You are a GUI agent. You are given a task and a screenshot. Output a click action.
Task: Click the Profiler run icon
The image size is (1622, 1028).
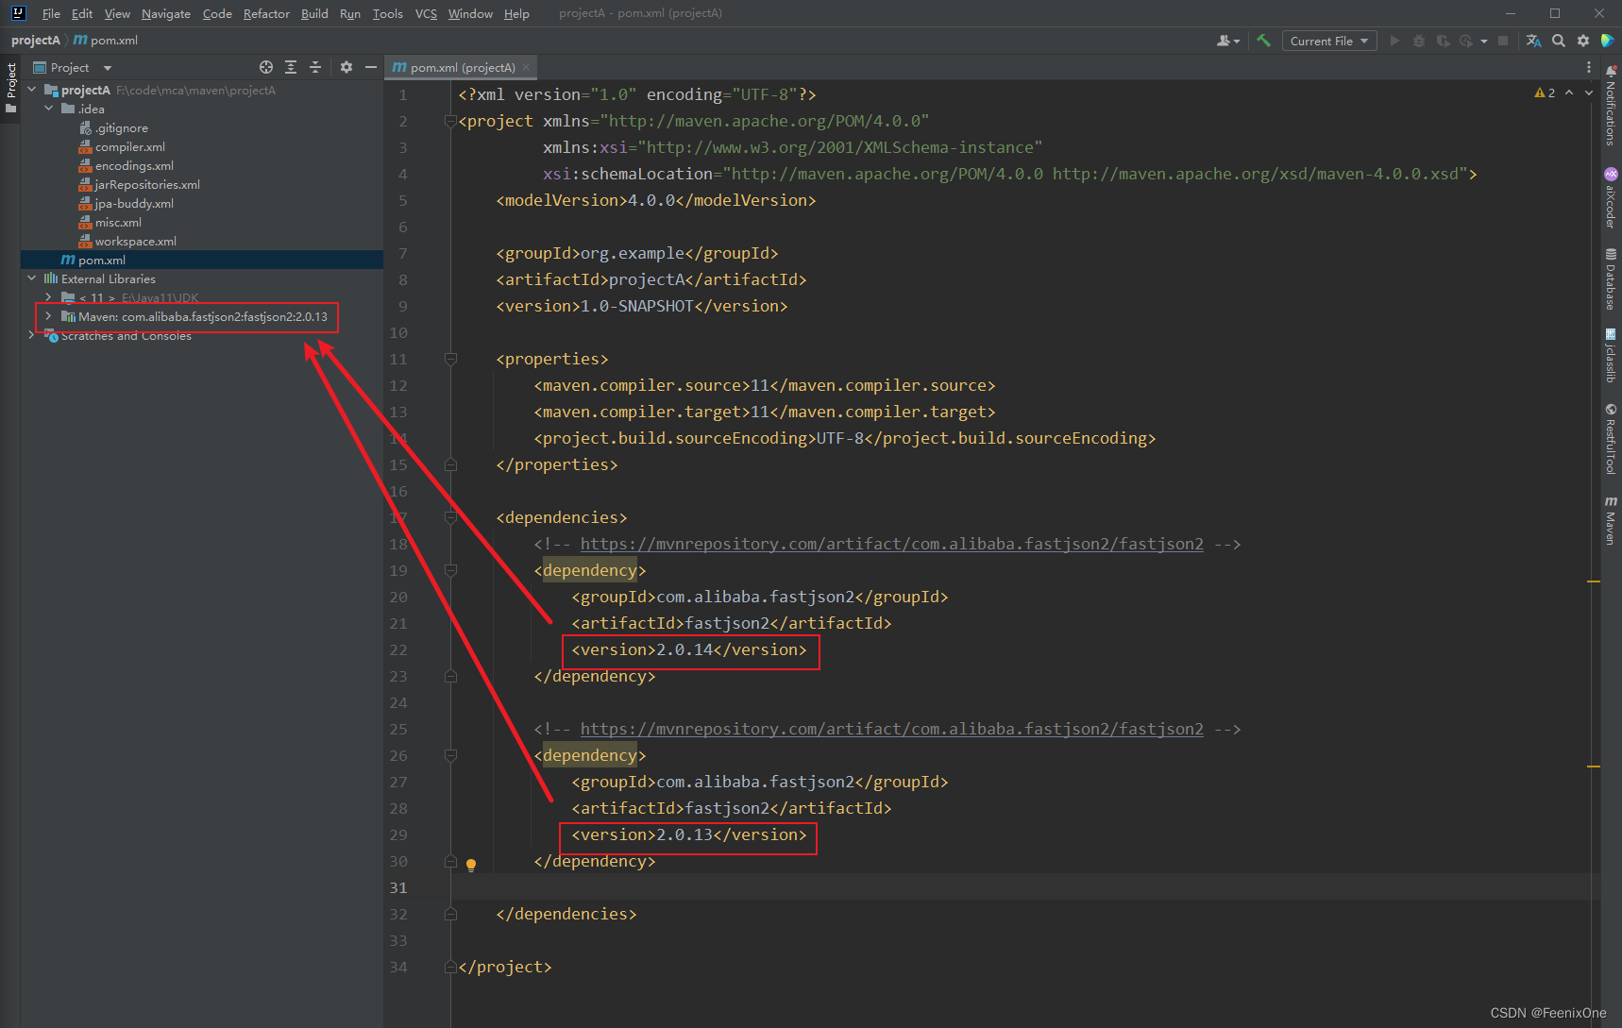click(x=1466, y=41)
